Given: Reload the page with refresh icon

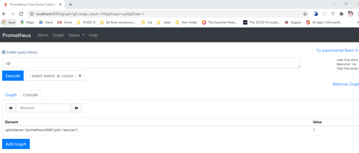Looking at the screenshot, I should pyautogui.click(x=21, y=14).
